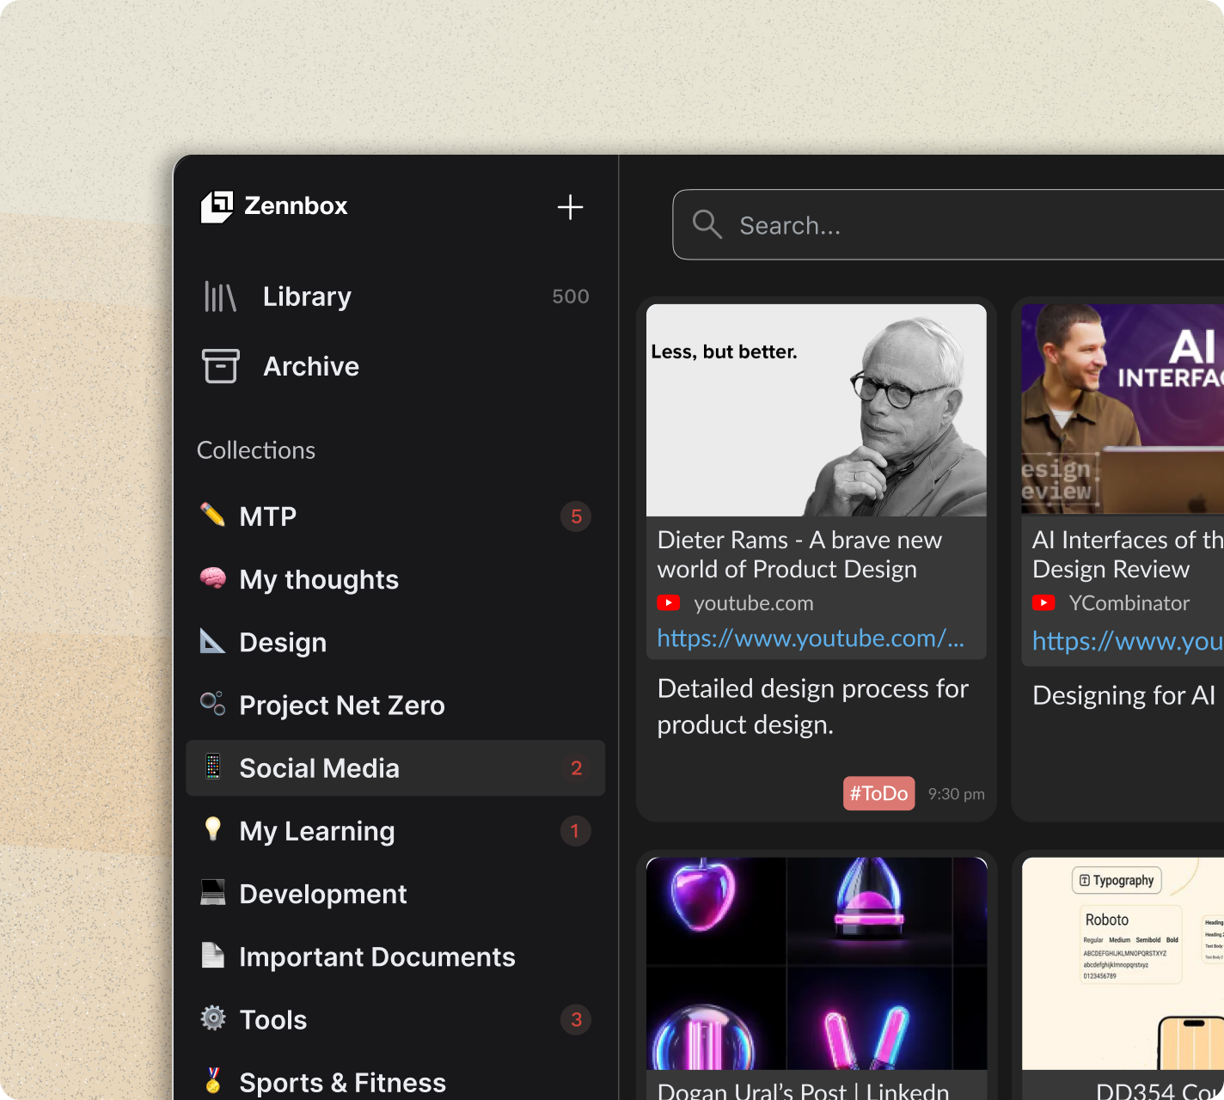Click the Collections heading
Viewport: 1224px width, 1100px height.
click(x=256, y=450)
